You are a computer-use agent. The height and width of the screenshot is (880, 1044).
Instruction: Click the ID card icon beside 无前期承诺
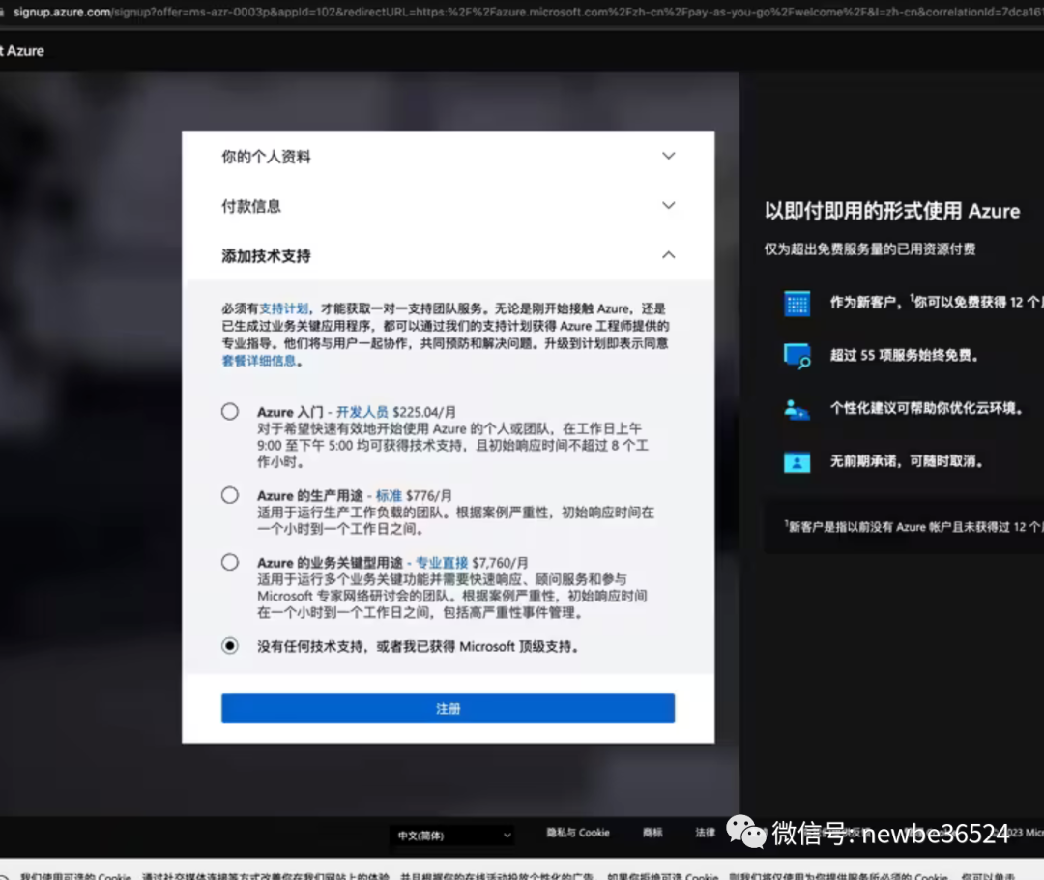click(797, 461)
